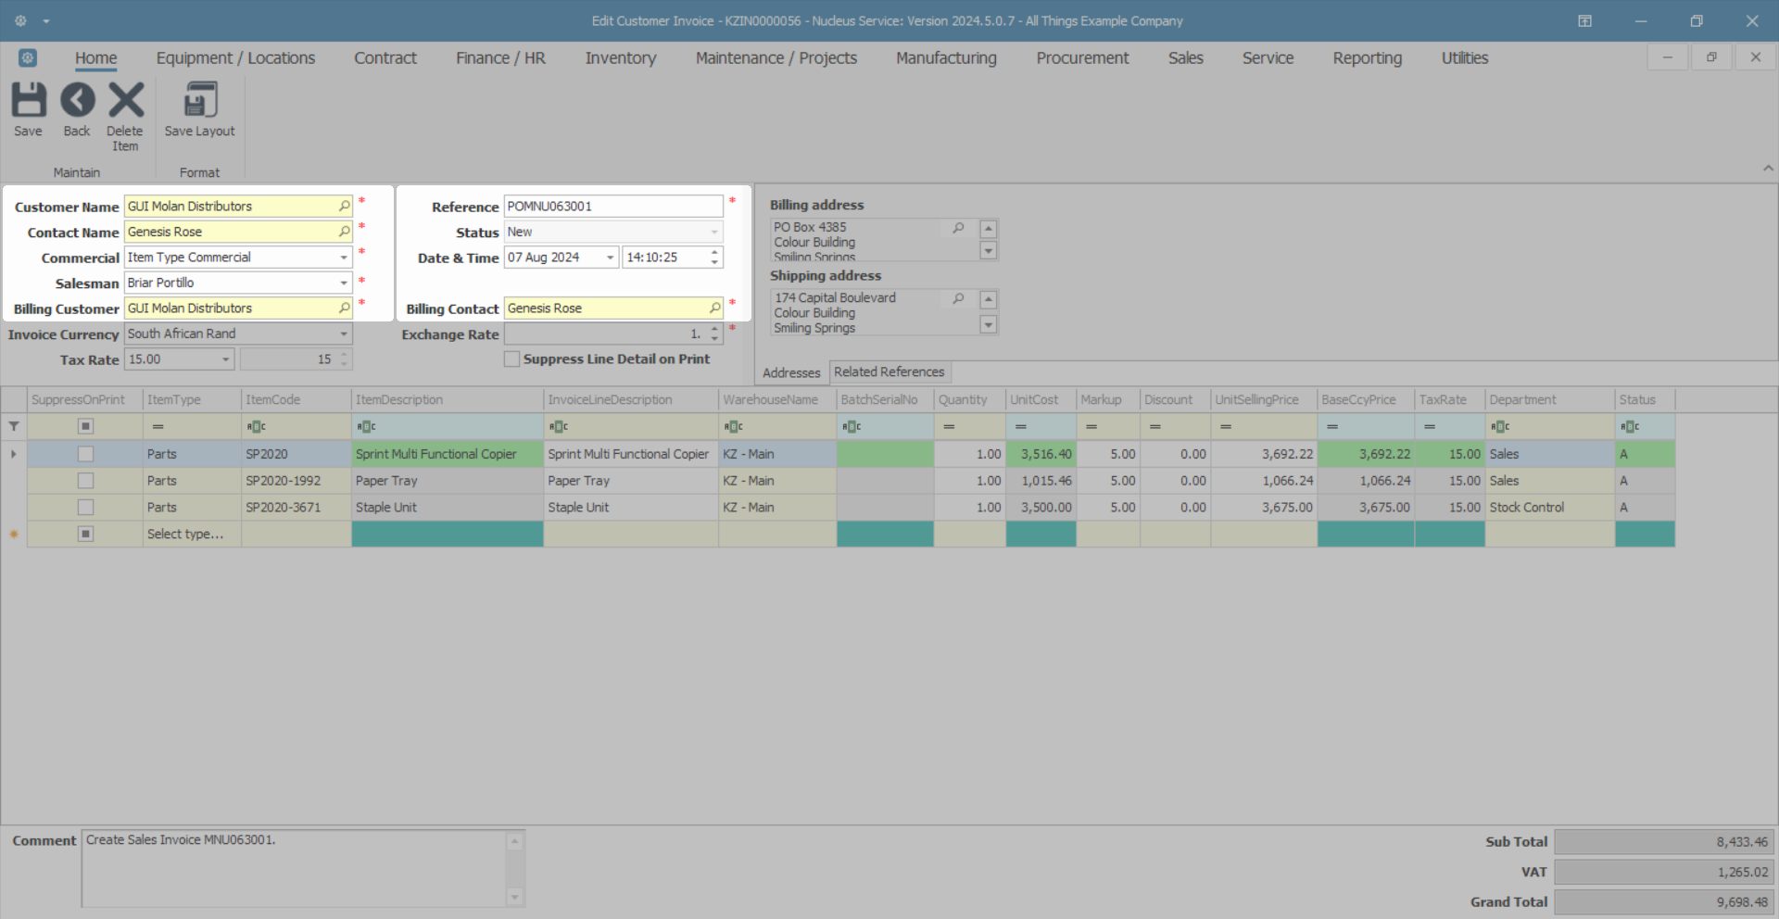Toggle SuppressOnPrint filter checkbox
The width and height of the screenshot is (1779, 919).
tap(85, 426)
